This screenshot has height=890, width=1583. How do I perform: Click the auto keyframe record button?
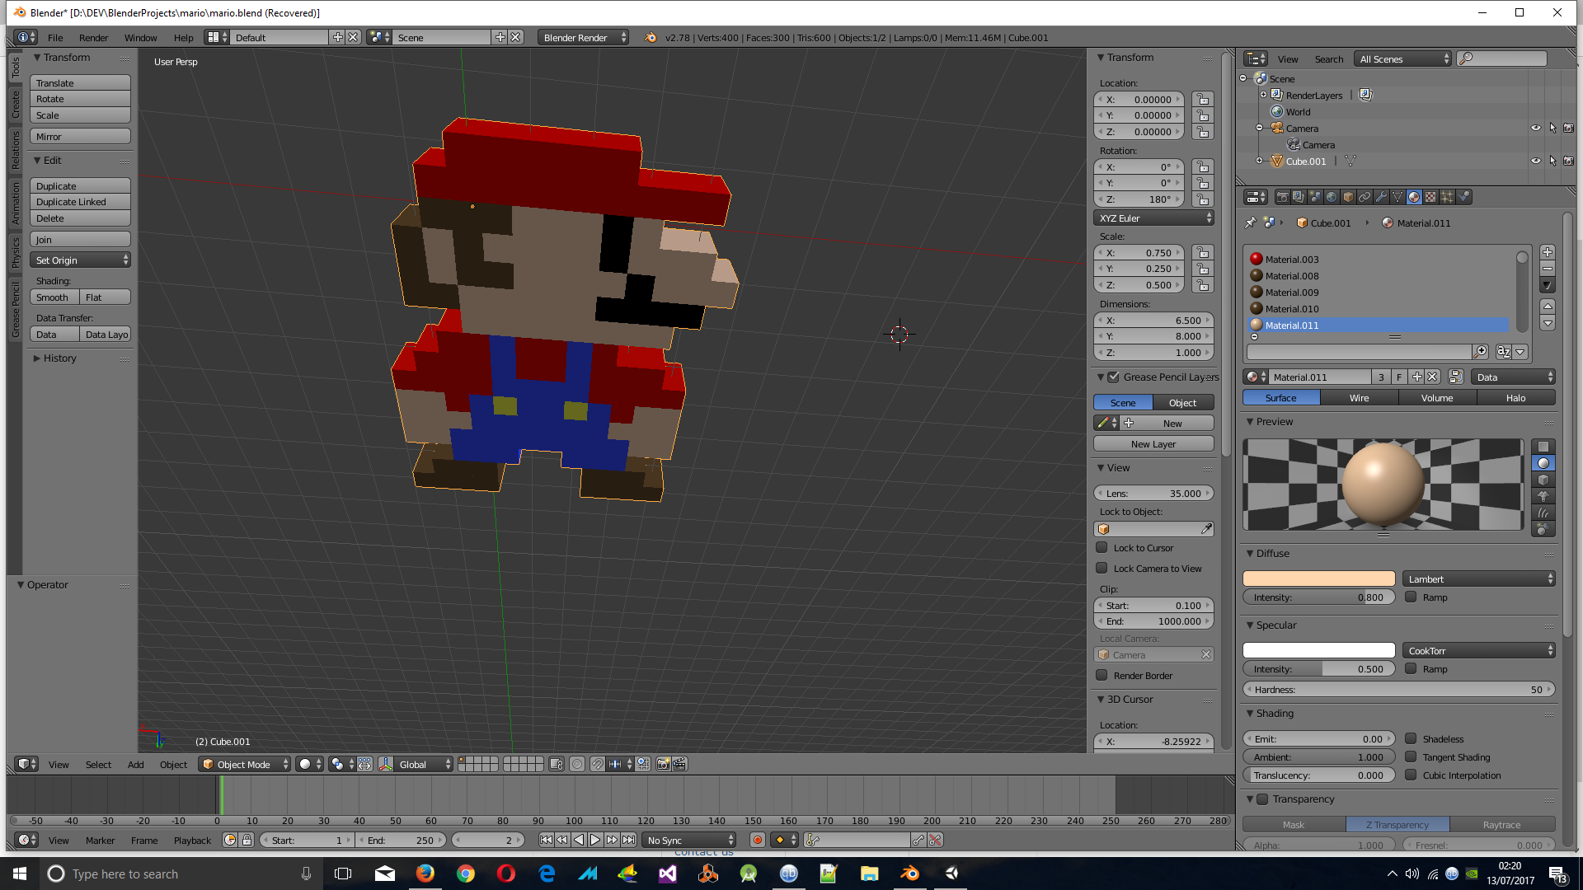(757, 840)
